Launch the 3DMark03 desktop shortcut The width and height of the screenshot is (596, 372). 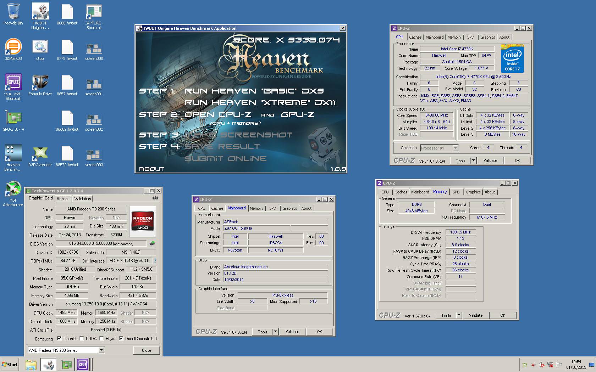(13, 50)
